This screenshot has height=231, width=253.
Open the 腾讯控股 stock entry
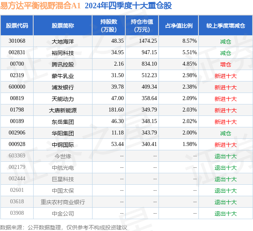point(63,64)
